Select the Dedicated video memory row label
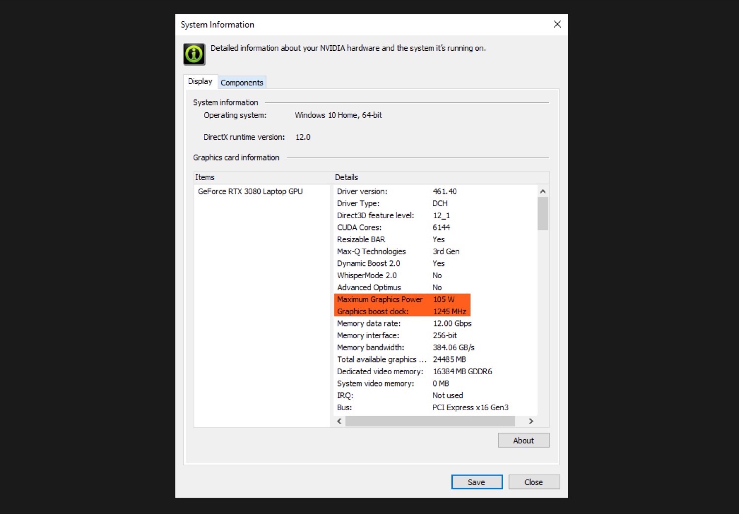The width and height of the screenshot is (739, 514). [x=380, y=372]
